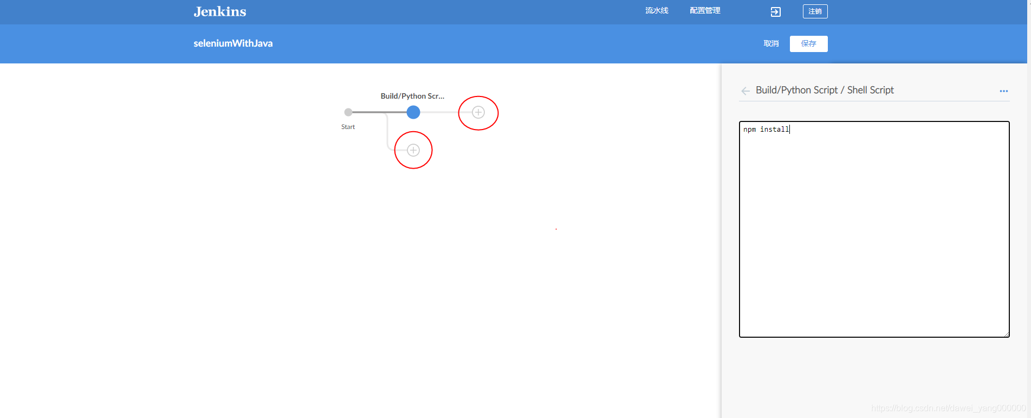
Task: Click the Build/Python Scr... stage label
Action: pyautogui.click(x=412, y=96)
